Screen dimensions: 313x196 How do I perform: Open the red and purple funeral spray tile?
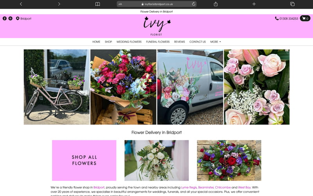tap(229, 160)
